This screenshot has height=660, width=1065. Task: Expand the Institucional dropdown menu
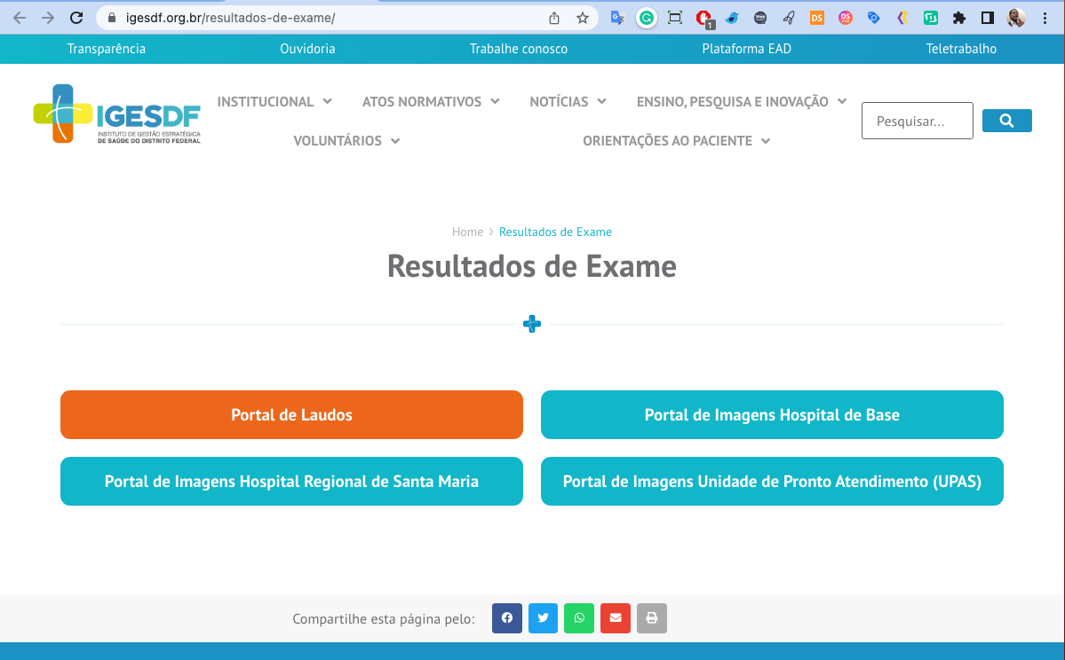[274, 101]
